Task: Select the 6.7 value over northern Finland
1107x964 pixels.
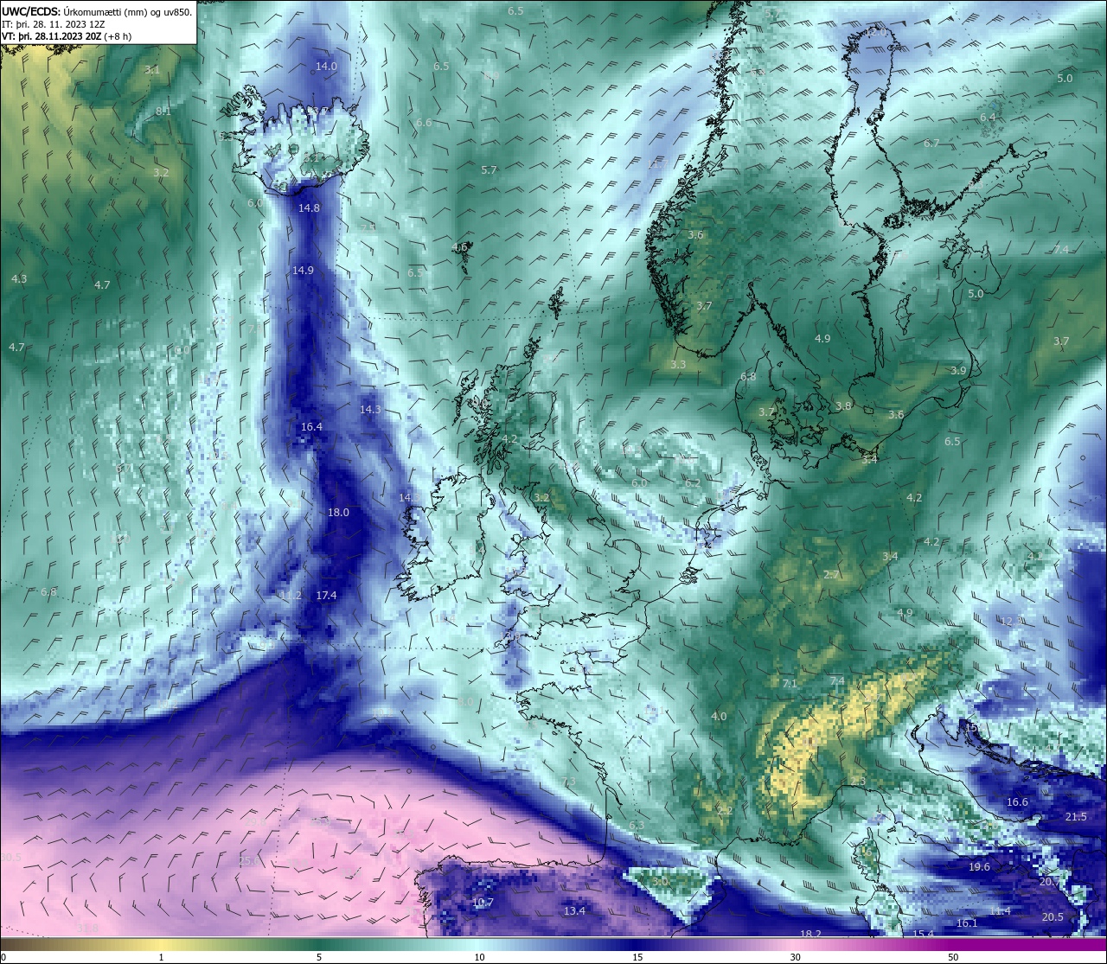Action: point(931,144)
